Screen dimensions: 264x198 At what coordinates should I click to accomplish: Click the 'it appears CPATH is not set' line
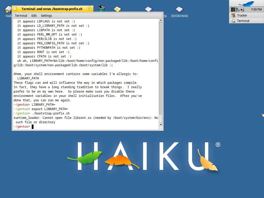44,56
